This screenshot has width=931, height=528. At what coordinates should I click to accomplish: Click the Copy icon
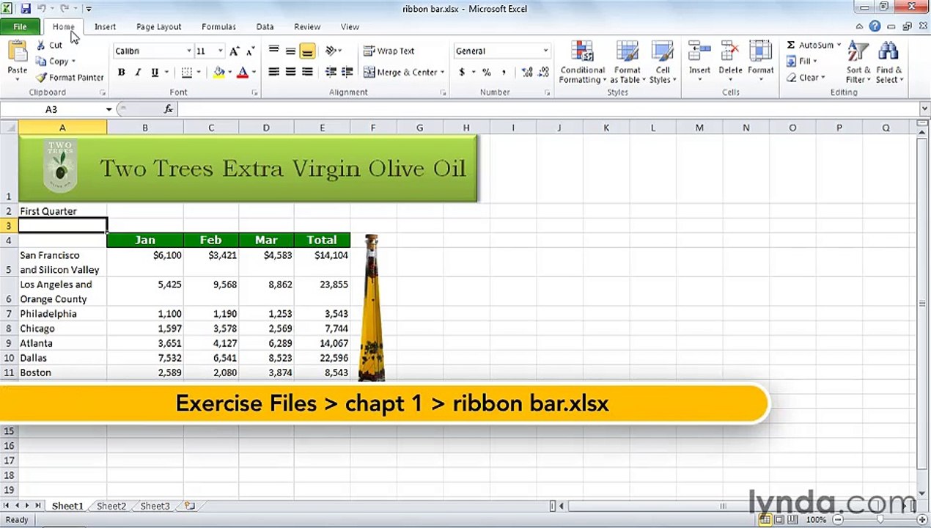[x=41, y=62]
